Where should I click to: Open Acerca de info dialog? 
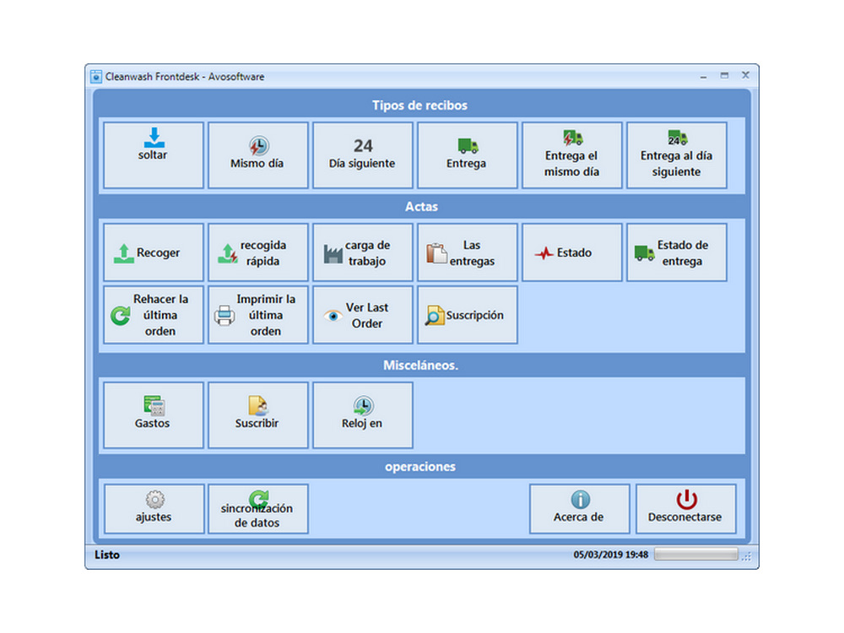[579, 509]
